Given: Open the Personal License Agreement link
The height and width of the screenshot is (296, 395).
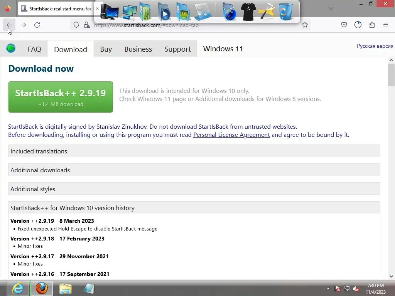Looking at the screenshot, I should [x=231, y=135].
